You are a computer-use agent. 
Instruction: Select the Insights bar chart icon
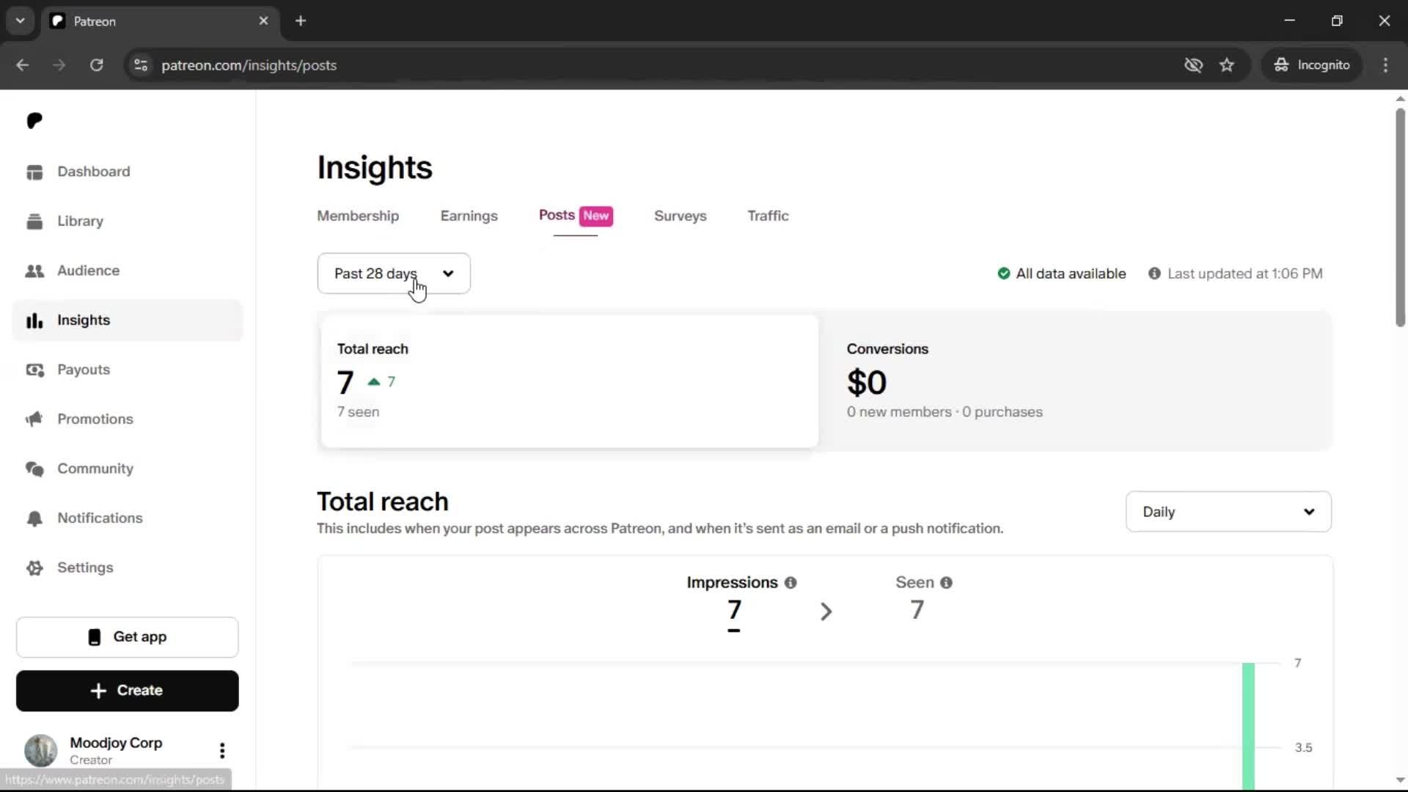pyautogui.click(x=34, y=320)
